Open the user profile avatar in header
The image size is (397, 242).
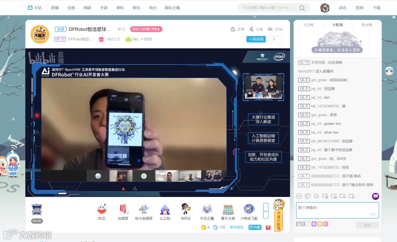coord(325,8)
